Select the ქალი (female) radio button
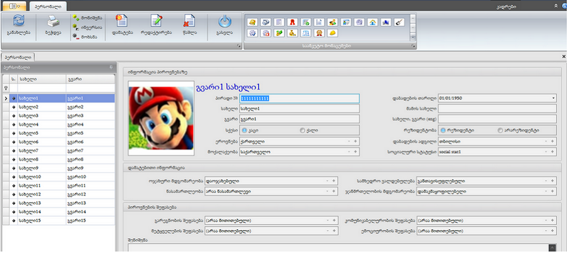 tap(302, 130)
